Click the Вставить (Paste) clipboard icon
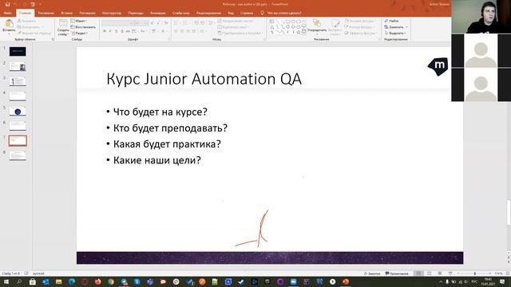The image size is (511, 287). pos(9,23)
